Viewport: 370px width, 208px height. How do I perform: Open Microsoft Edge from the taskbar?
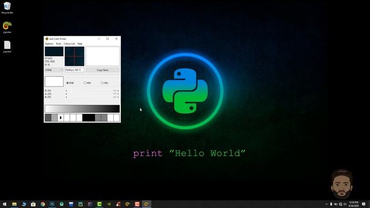click(24, 204)
